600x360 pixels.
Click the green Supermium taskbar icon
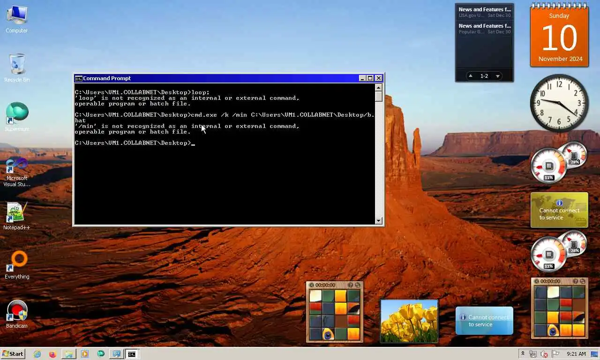pyautogui.click(x=100, y=354)
